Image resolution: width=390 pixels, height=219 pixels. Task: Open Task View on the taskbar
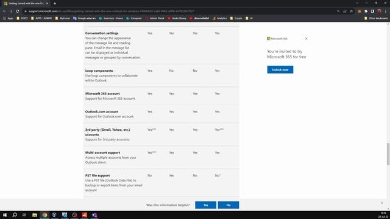point(24,215)
